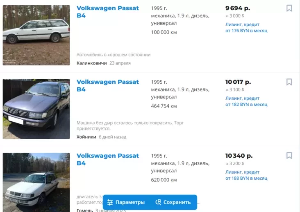Click the sliders icon beside Параметры
The height and width of the screenshot is (212, 300).
click(110, 202)
